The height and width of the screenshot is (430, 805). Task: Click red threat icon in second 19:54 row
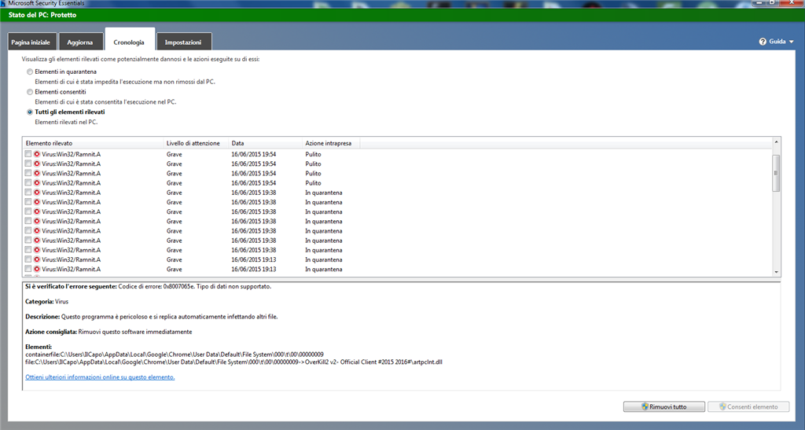37,164
